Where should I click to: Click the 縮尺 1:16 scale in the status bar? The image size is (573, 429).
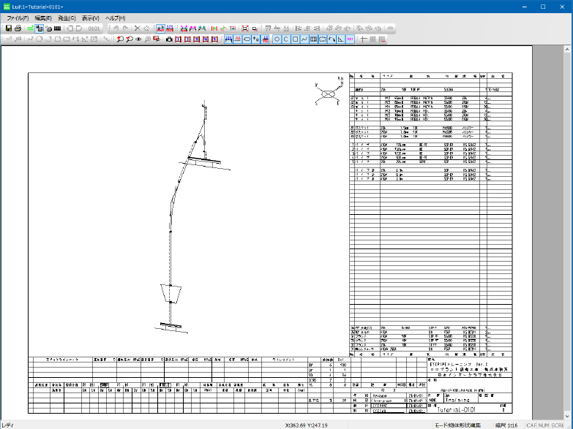click(x=506, y=425)
